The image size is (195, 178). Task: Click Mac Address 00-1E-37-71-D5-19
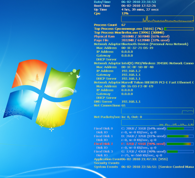[137, 48]
